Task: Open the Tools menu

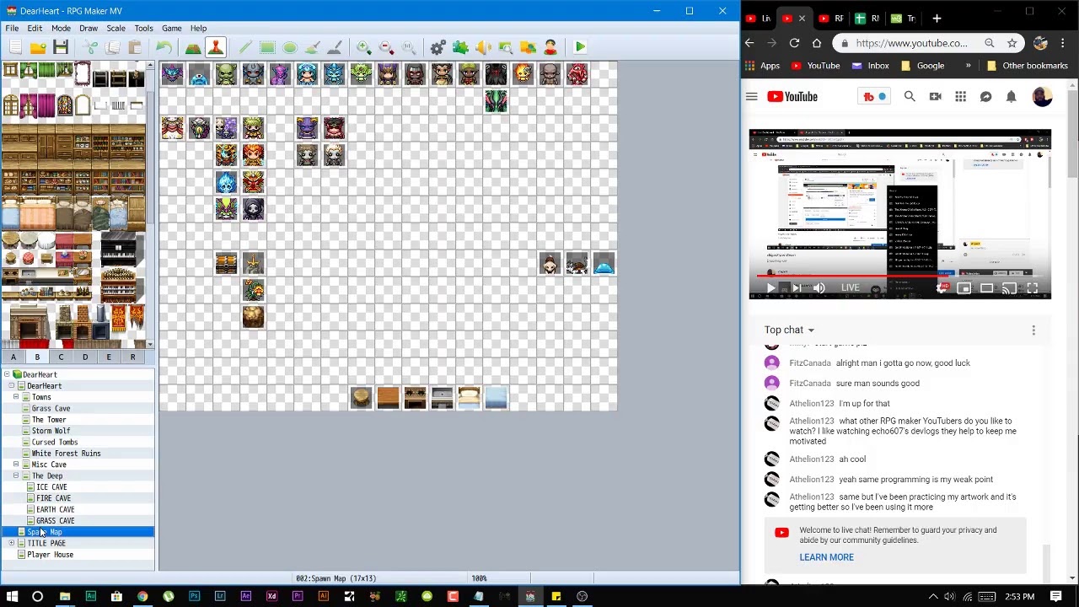Action: pos(143,28)
